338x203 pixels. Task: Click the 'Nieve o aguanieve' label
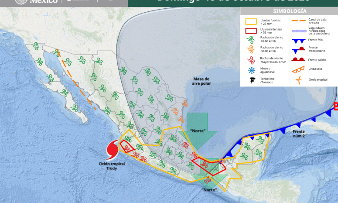pos(267,70)
